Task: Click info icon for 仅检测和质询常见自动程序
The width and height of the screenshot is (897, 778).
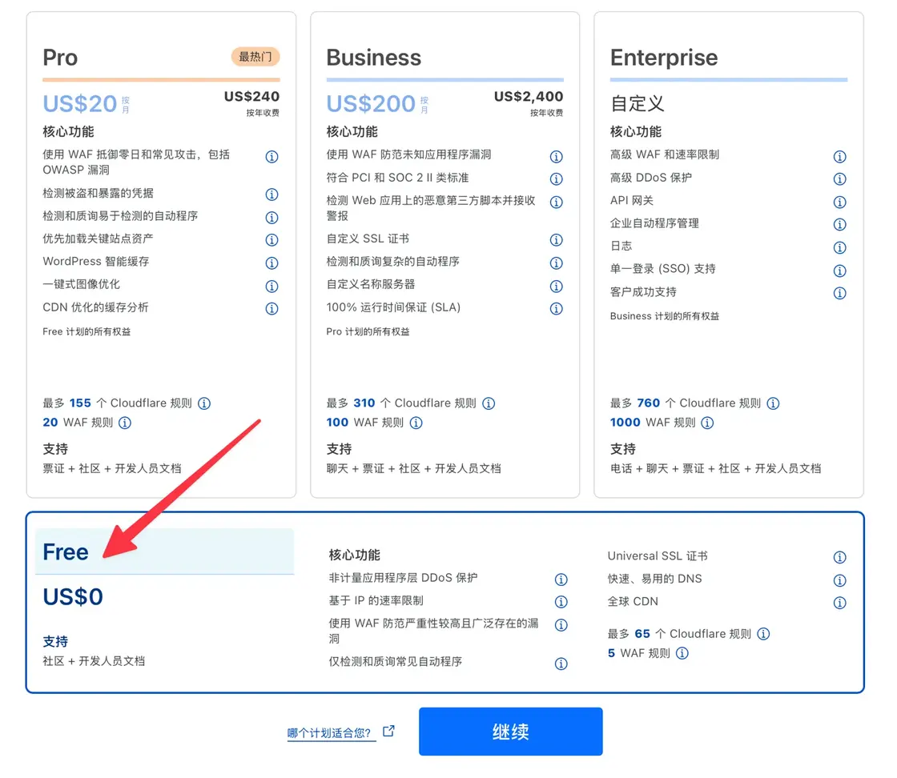Action: [561, 664]
